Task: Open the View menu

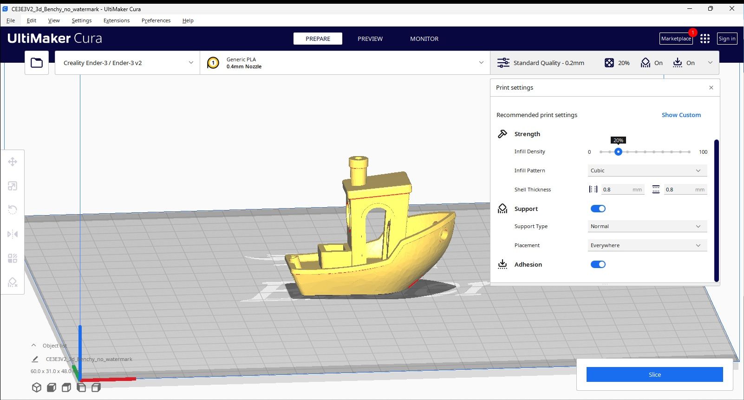Action: (54, 20)
